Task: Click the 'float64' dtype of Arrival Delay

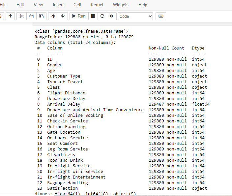Action: pyautogui.click(x=201, y=104)
